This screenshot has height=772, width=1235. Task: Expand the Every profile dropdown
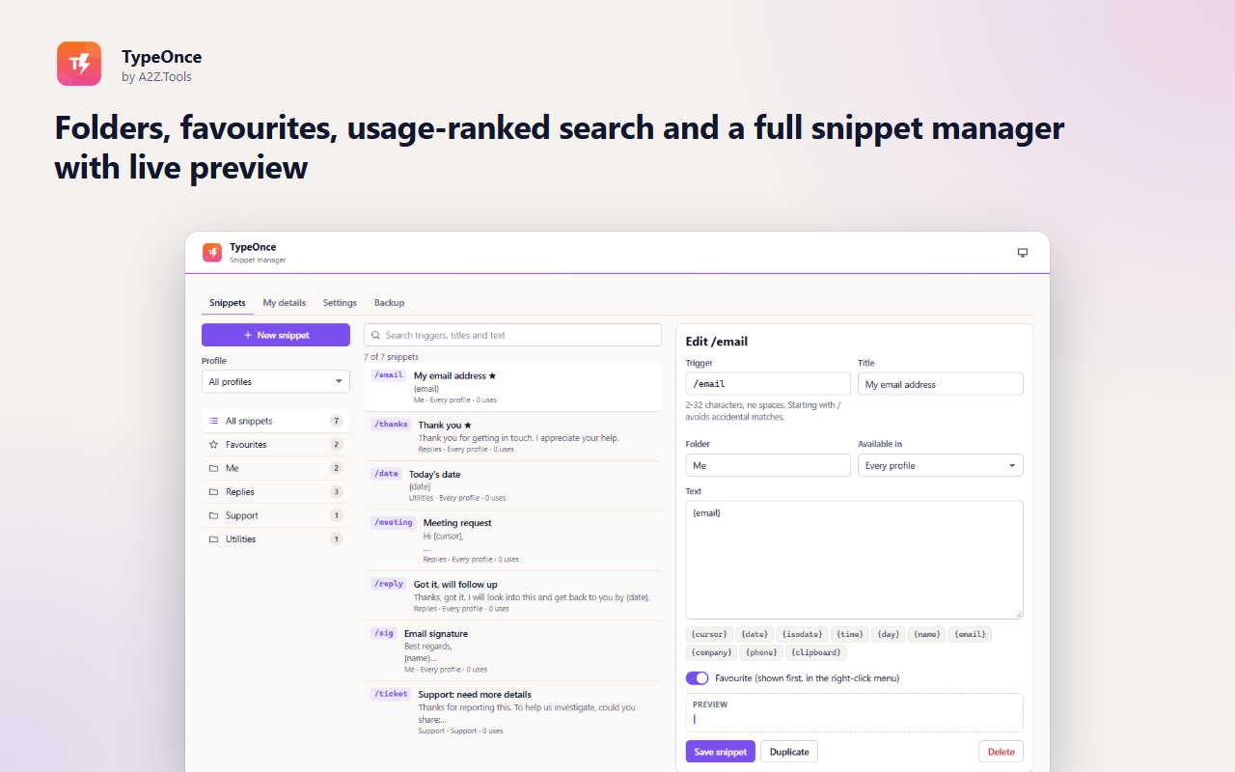coord(941,465)
